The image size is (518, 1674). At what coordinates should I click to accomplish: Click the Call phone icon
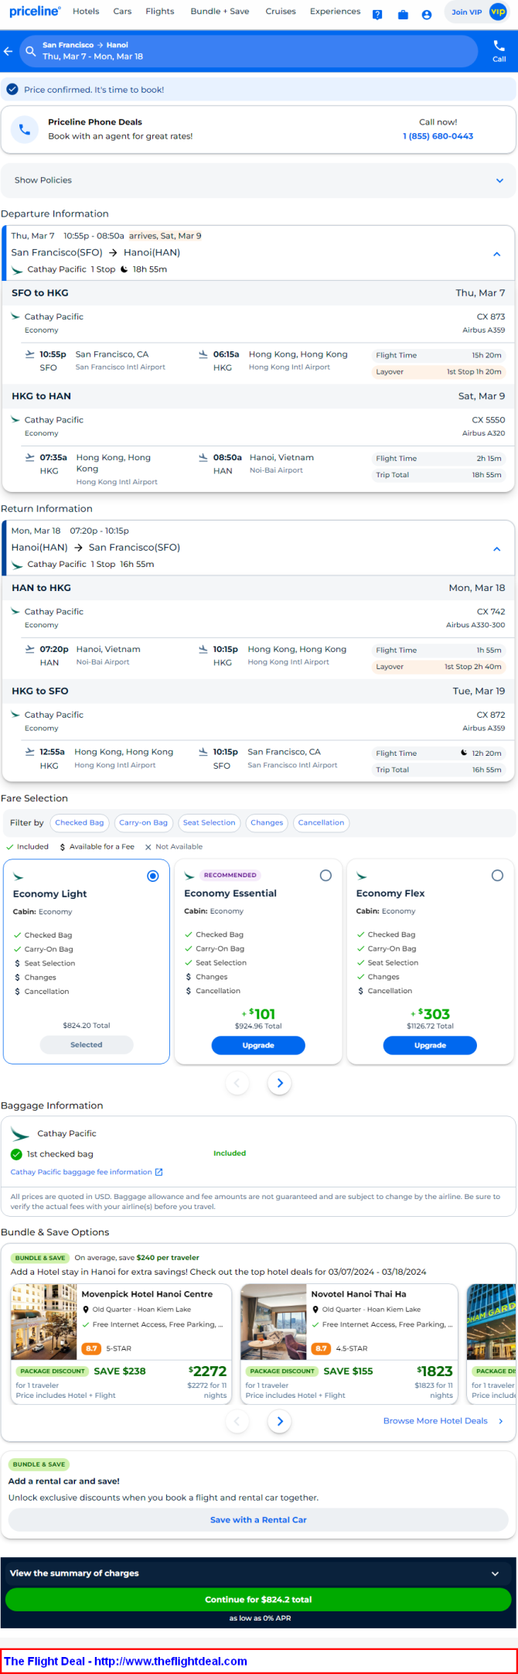click(x=499, y=46)
